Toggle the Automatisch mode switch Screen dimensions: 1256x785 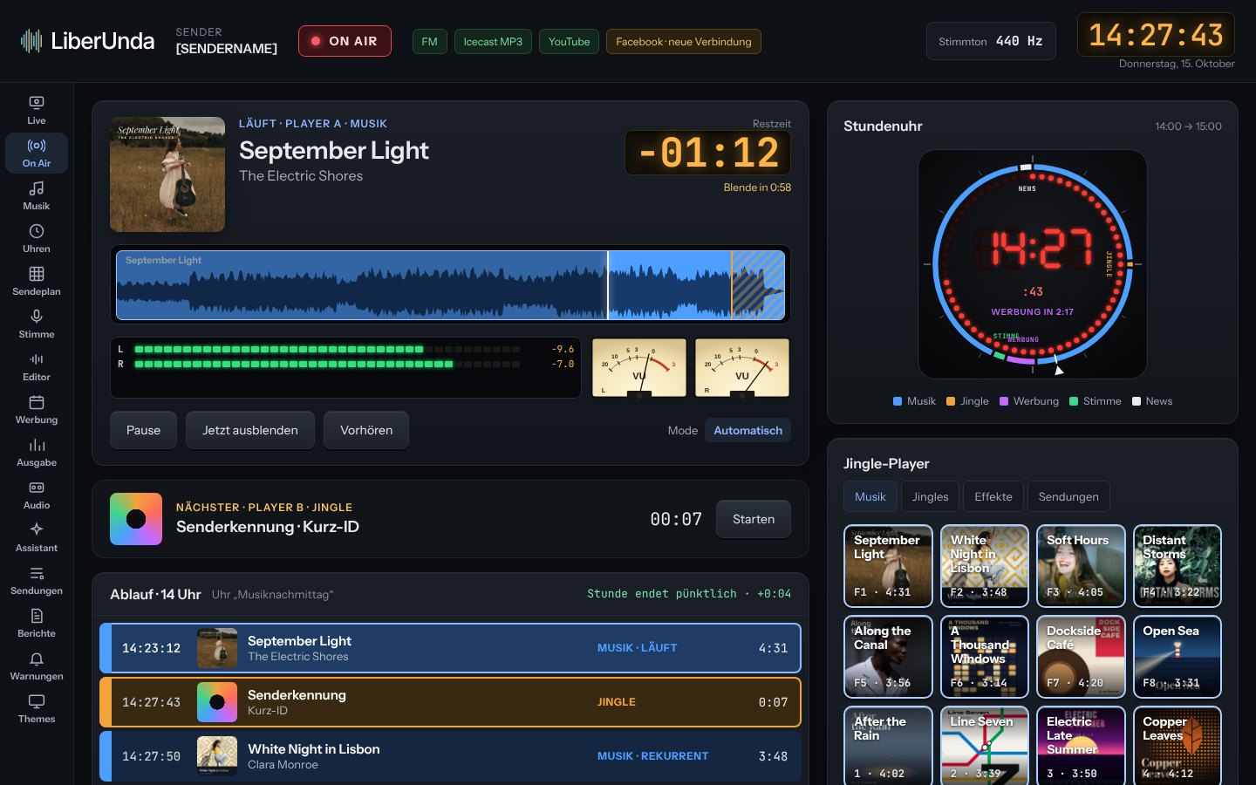(747, 430)
